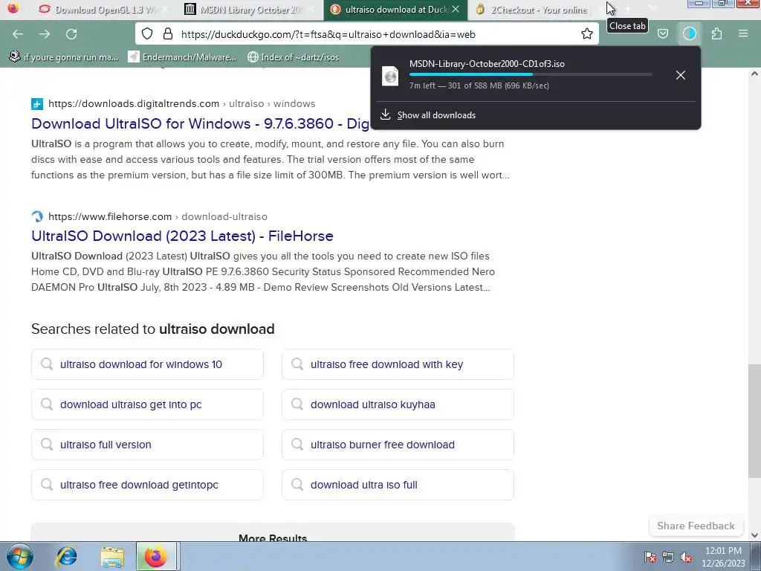Click the scrollbar up arrow
Screen dimensions: 761x571
[x=754, y=74]
